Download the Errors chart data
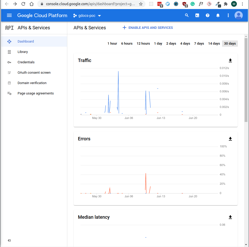The height and width of the screenshot is (247, 249). [x=230, y=139]
